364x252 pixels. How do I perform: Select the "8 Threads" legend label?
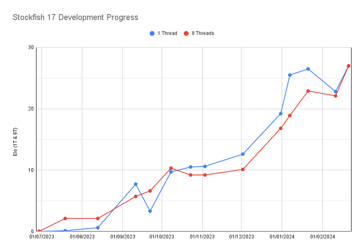pos(202,33)
